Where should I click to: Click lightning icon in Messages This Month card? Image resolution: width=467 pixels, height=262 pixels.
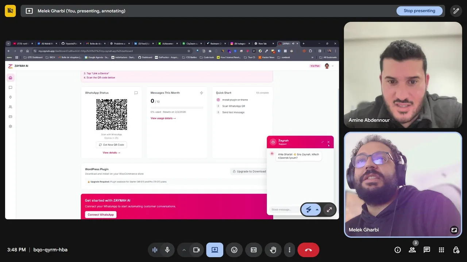(x=201, y=93)
